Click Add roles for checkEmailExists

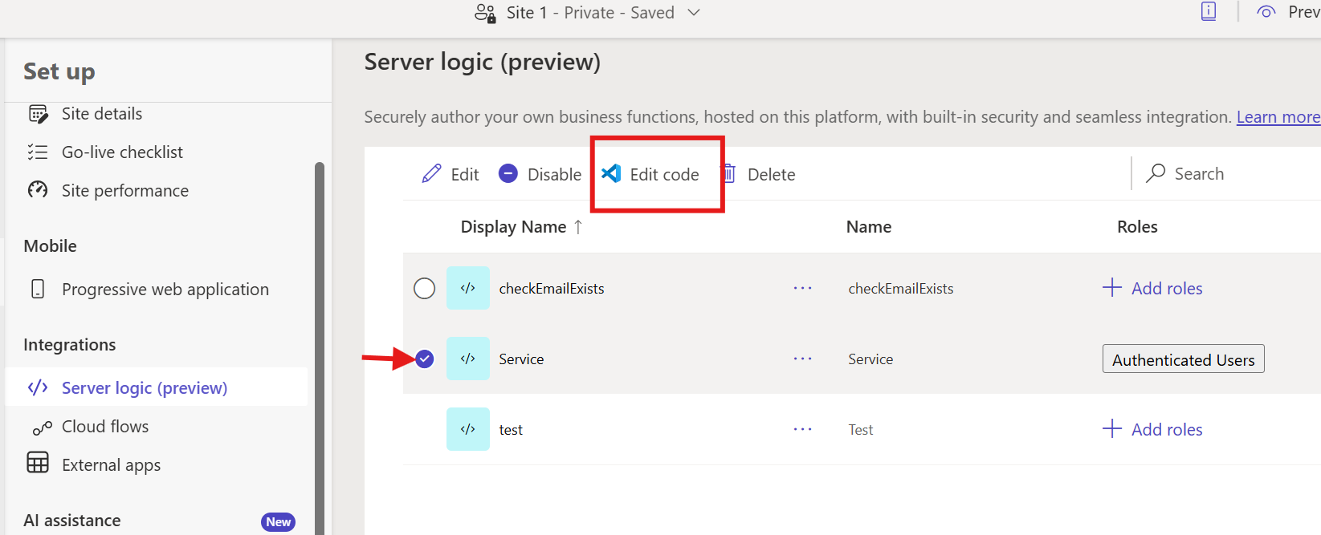click(1152, 288)
